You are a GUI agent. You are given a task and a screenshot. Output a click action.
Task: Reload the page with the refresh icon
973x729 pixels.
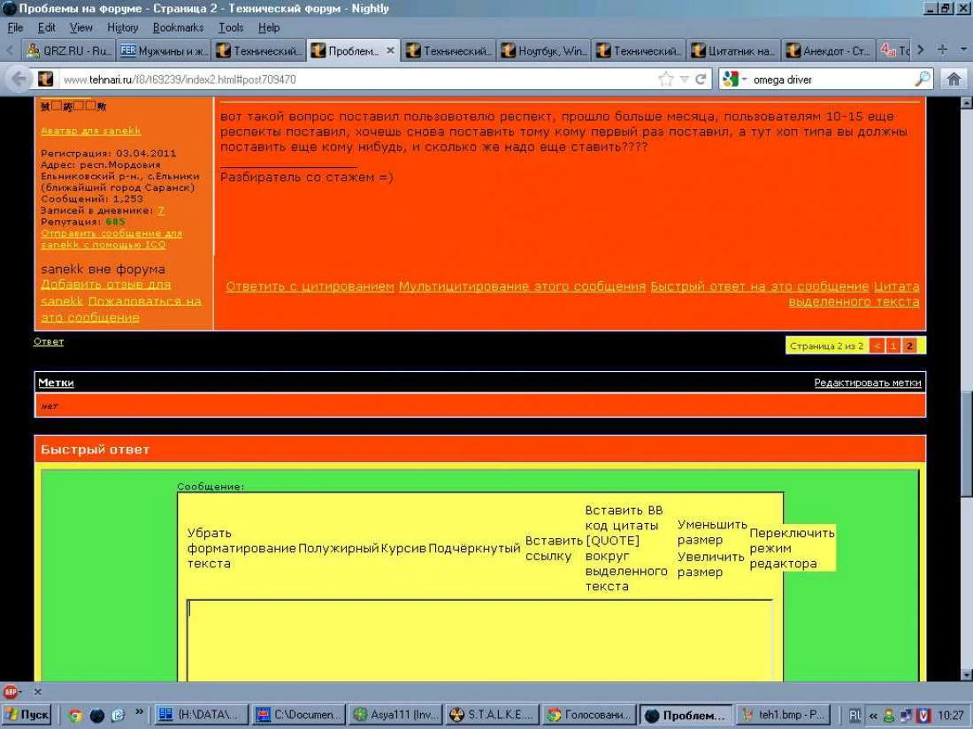[701, 79]
